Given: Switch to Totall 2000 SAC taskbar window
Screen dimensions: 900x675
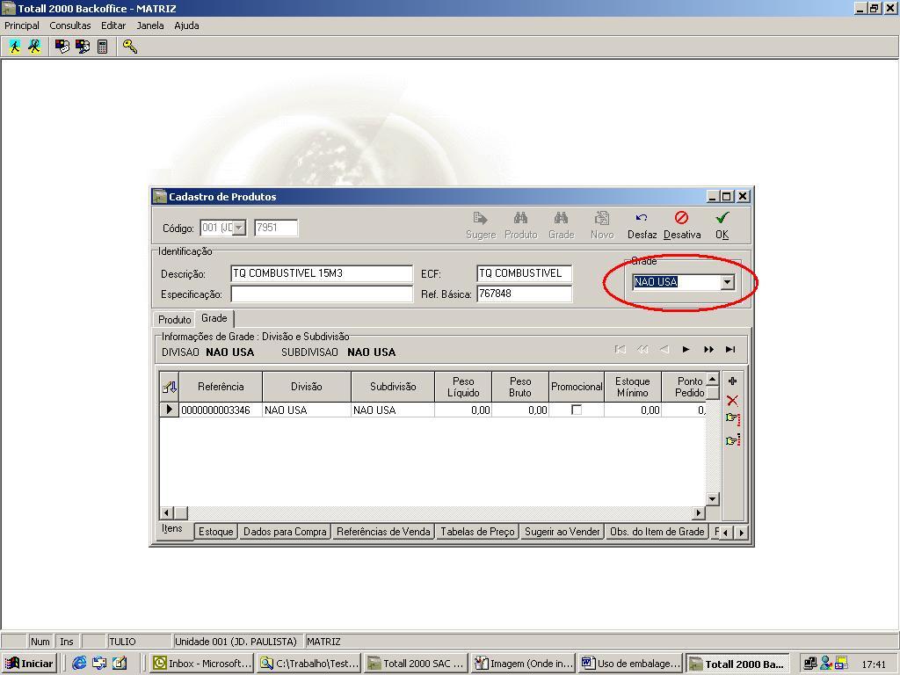Looking at the screenshot, I should (x=416, y=664).
